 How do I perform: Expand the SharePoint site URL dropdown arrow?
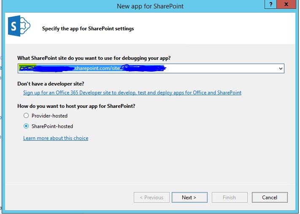point(281,68)
